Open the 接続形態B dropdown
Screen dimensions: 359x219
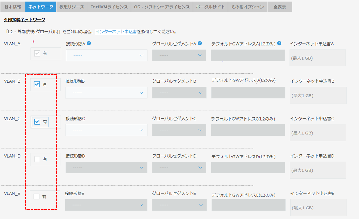coord(106,93)
